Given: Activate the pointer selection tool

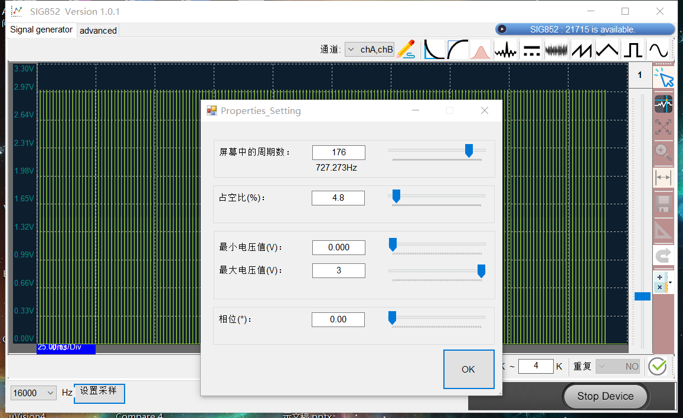Looking at the screenshot, I should click(x=664, y=77).
